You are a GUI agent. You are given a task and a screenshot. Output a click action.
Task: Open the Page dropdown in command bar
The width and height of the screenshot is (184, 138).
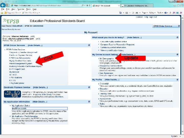145,13
